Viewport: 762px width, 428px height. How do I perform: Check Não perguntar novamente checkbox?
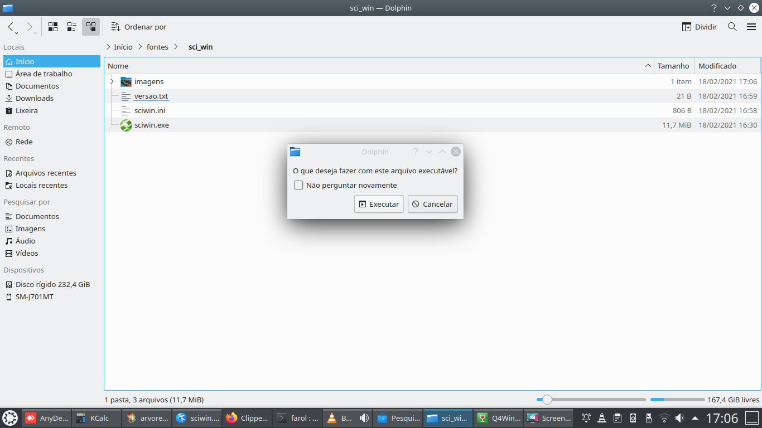tap(298, 185)
